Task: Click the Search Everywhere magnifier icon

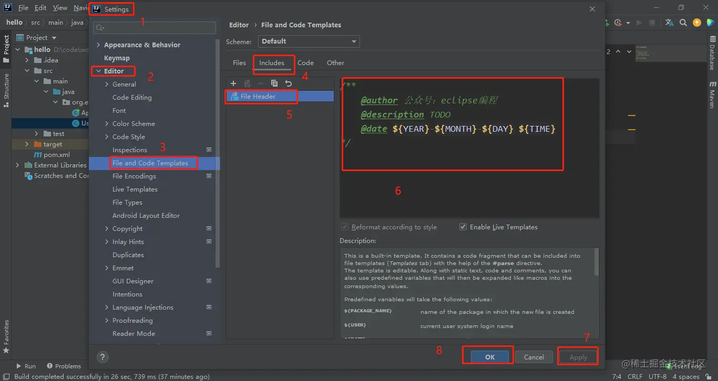Action: click(x=683, y=23)
